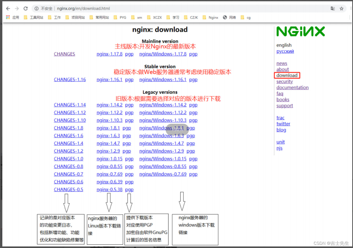Download nginx-1.0.15

click(x=109, y=159)
